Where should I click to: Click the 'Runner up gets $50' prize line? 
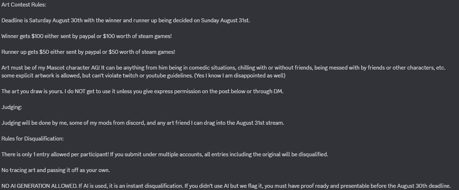pos(89,52)
